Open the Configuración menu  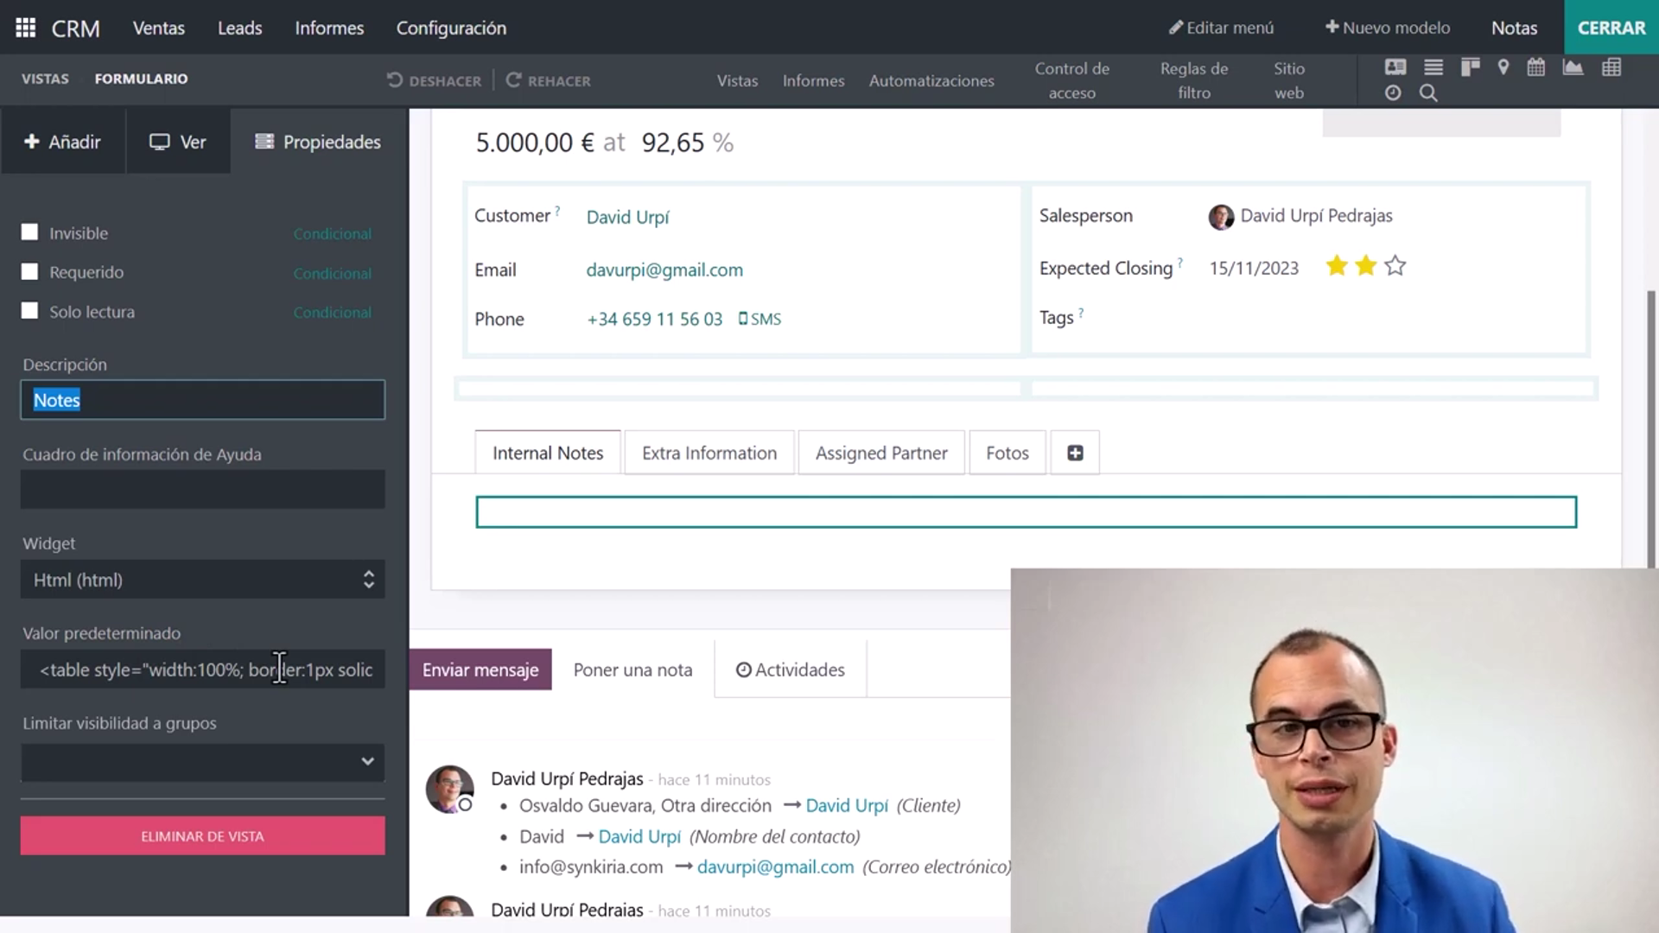pos(451,28)
